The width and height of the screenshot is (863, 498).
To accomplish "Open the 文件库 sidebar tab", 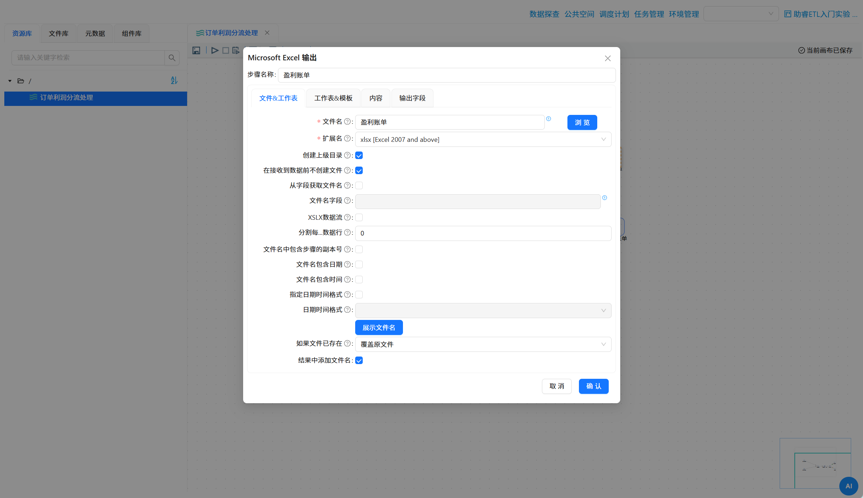I will coord(59,33).
